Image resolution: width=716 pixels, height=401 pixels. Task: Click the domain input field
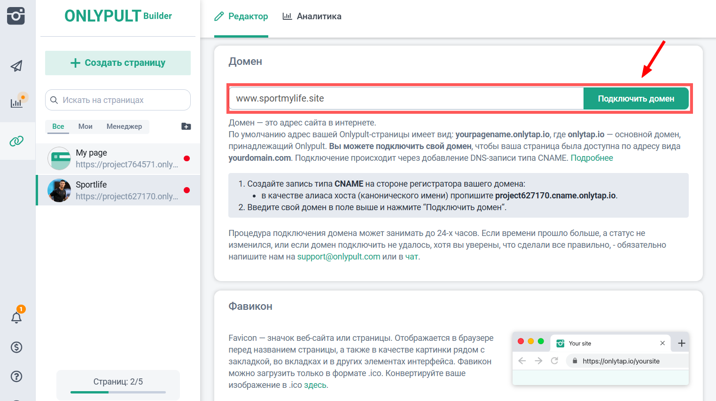(406, 99)
